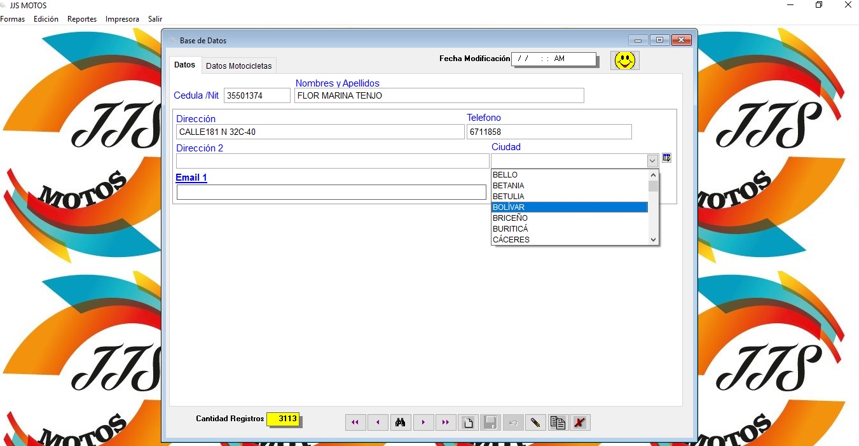Screen dimensions: 859x446
Task: Open the Salir menu
Action: coord(155,19)
